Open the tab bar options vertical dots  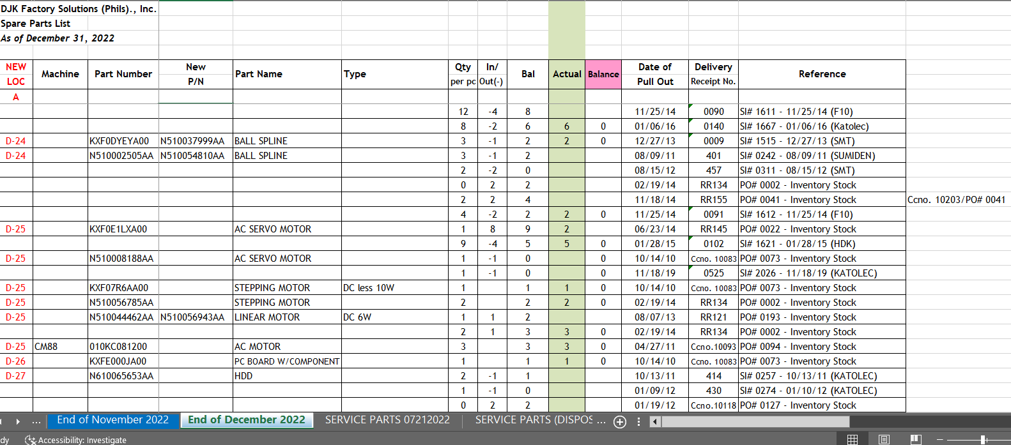pyautogui.click(x=638, y=421)
